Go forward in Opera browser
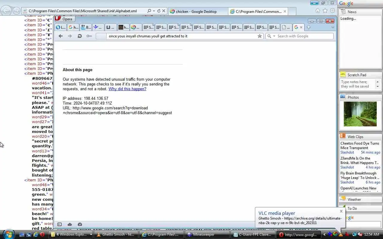Viewport: 383px width, 239px height. (70, 36)
